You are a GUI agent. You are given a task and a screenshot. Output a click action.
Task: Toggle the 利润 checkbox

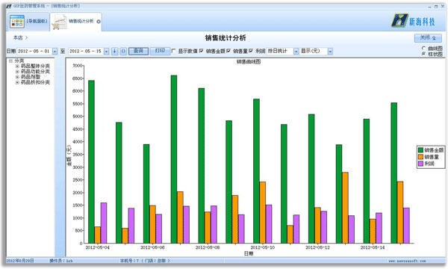click(251, 51)
